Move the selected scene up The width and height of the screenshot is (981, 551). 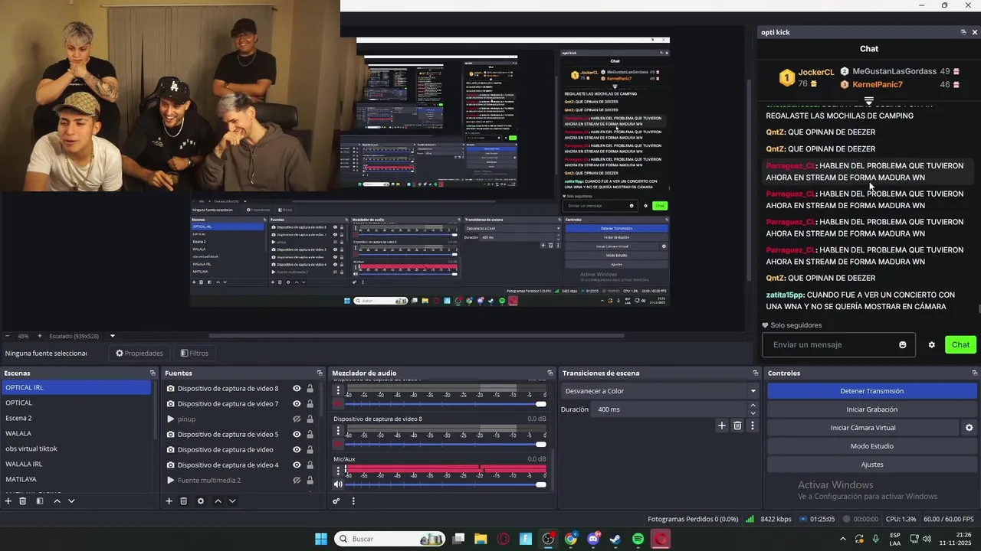[x=57, y=501]
